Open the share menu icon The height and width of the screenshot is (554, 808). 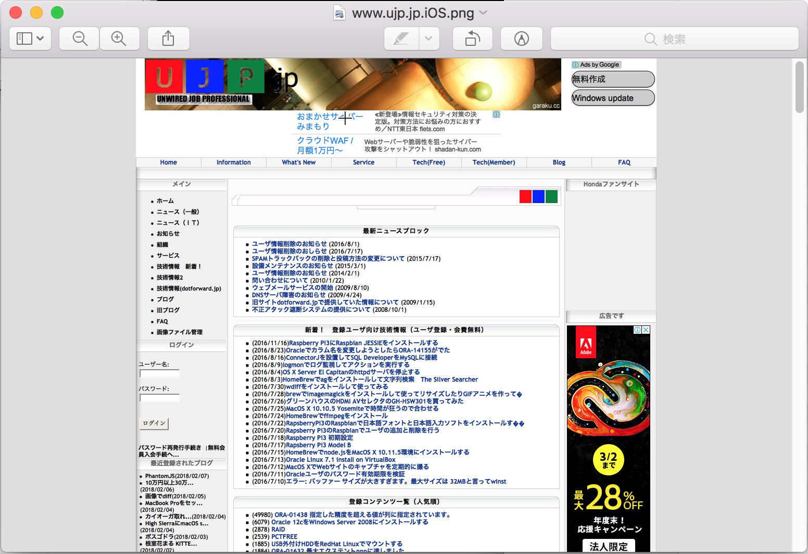tap(168, 39)
